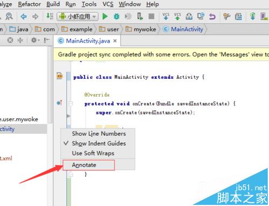The width and height of the screenshot is (269, 206).
Task: Select the MainActivity breadcrumb class
Action: click(183, 29)
